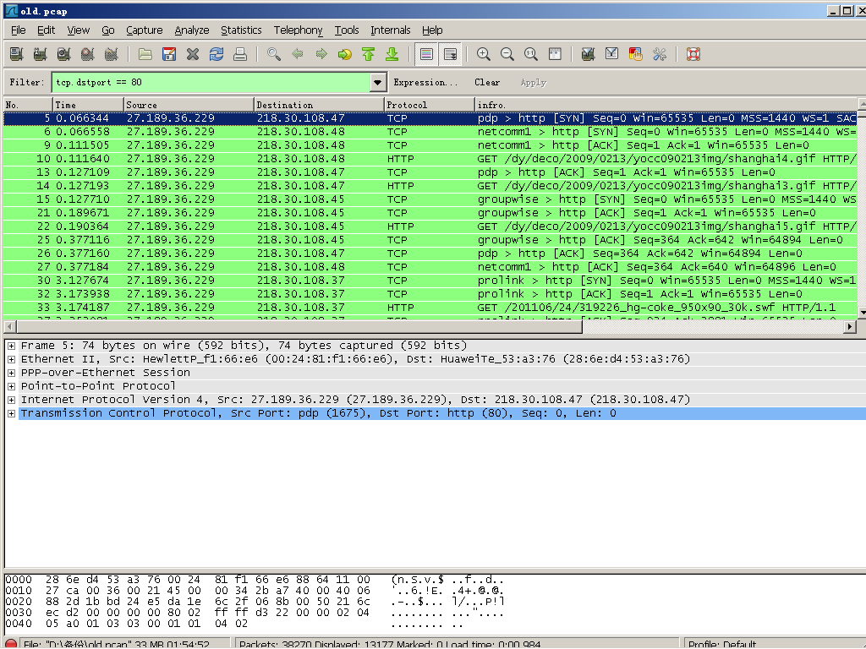Viewport: 866px width, 649px height.
Task: Zoom in on packet text
Action: pyautogui.click(x=483, y=54)
